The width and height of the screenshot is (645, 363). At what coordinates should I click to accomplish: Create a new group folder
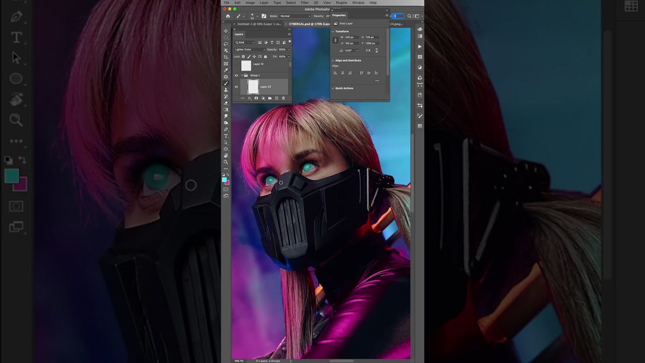(270, 98)
